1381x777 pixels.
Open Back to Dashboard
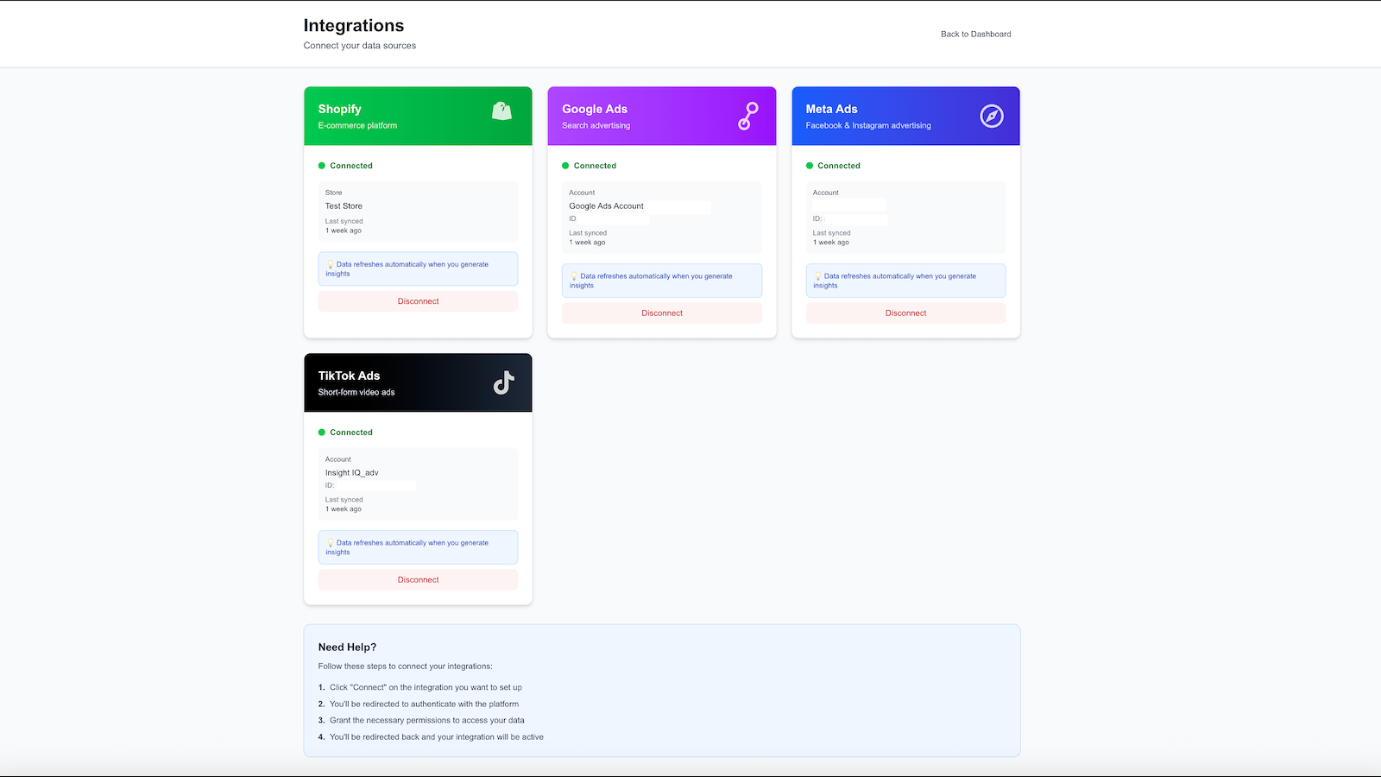975,35
